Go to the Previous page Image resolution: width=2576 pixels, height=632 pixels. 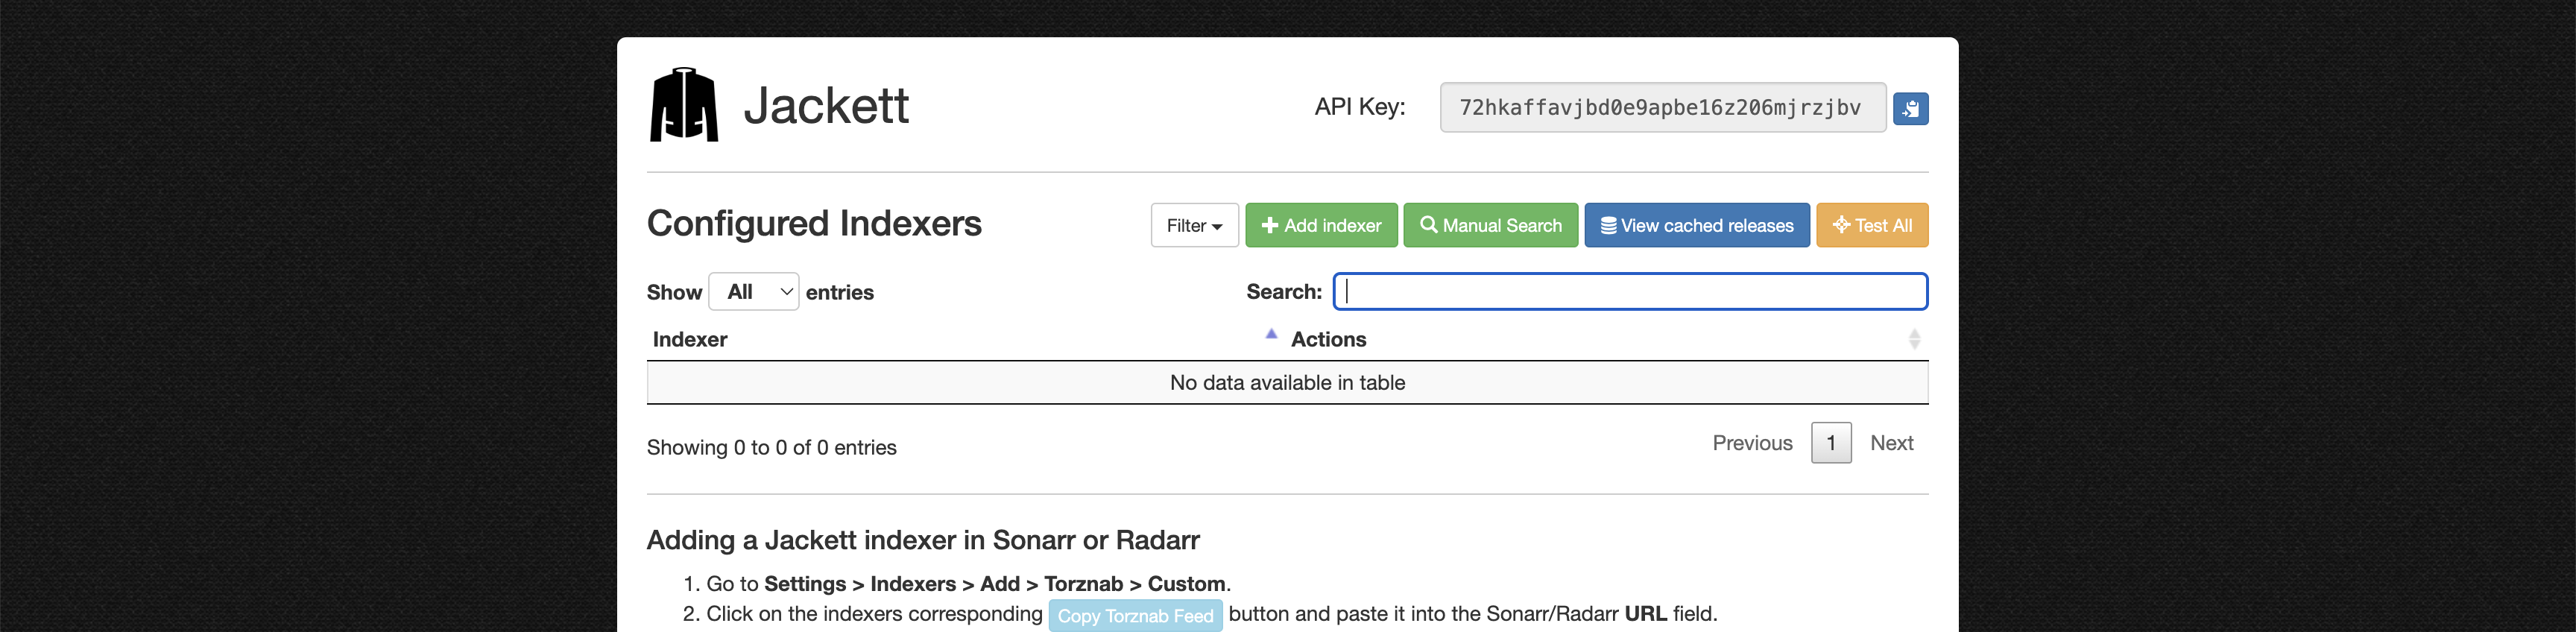click(x=1752, y=443)
